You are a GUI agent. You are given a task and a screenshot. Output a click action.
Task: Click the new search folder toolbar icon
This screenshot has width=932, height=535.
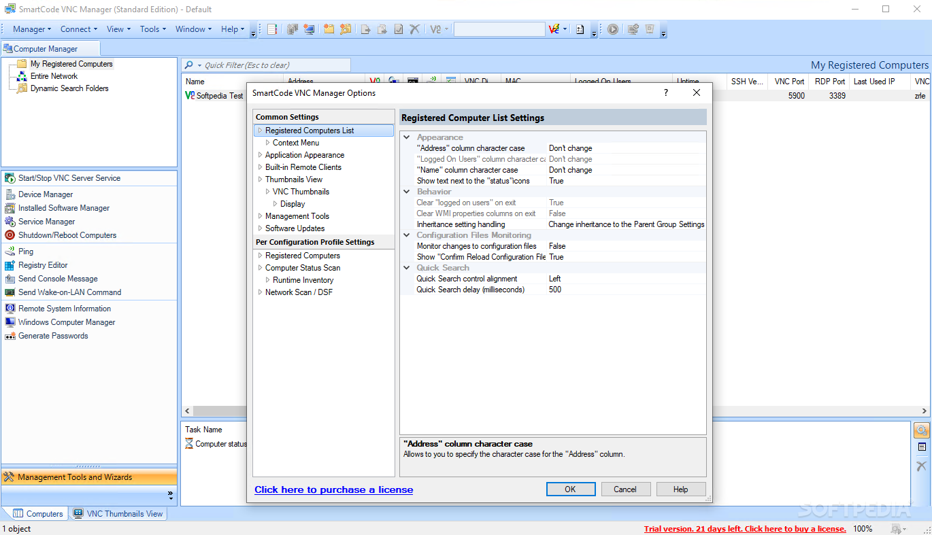click(x=346, y=29)
